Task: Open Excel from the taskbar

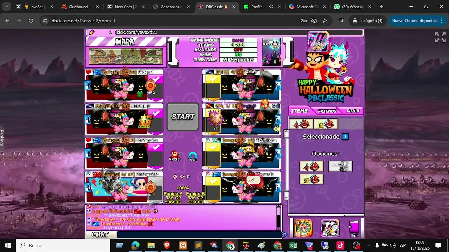Action: click(293, 245)
